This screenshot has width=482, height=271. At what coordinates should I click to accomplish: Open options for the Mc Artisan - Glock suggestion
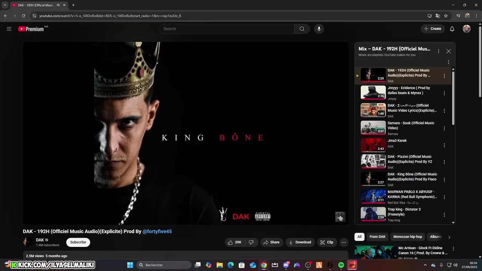pyautogui.click(x=453, y=249)
